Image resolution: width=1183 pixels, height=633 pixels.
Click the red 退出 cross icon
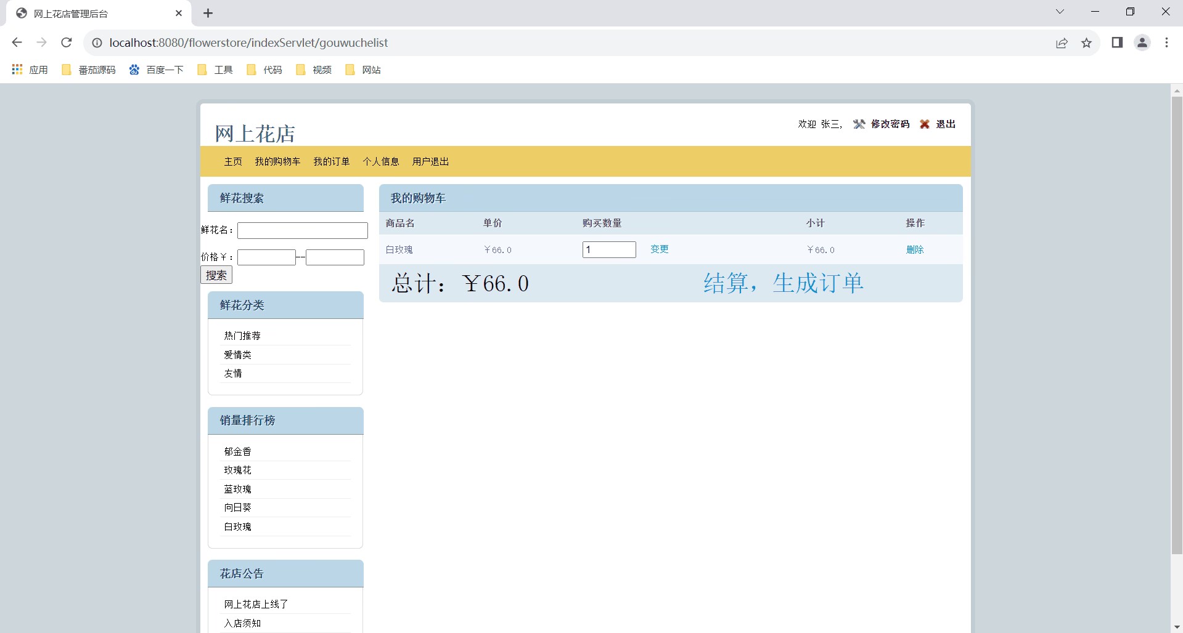(925, 124)
